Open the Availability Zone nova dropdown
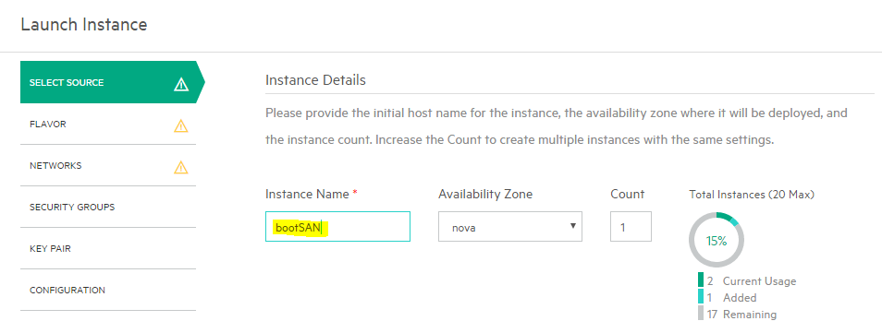This screenshot has height=333, width=882. 510,227
